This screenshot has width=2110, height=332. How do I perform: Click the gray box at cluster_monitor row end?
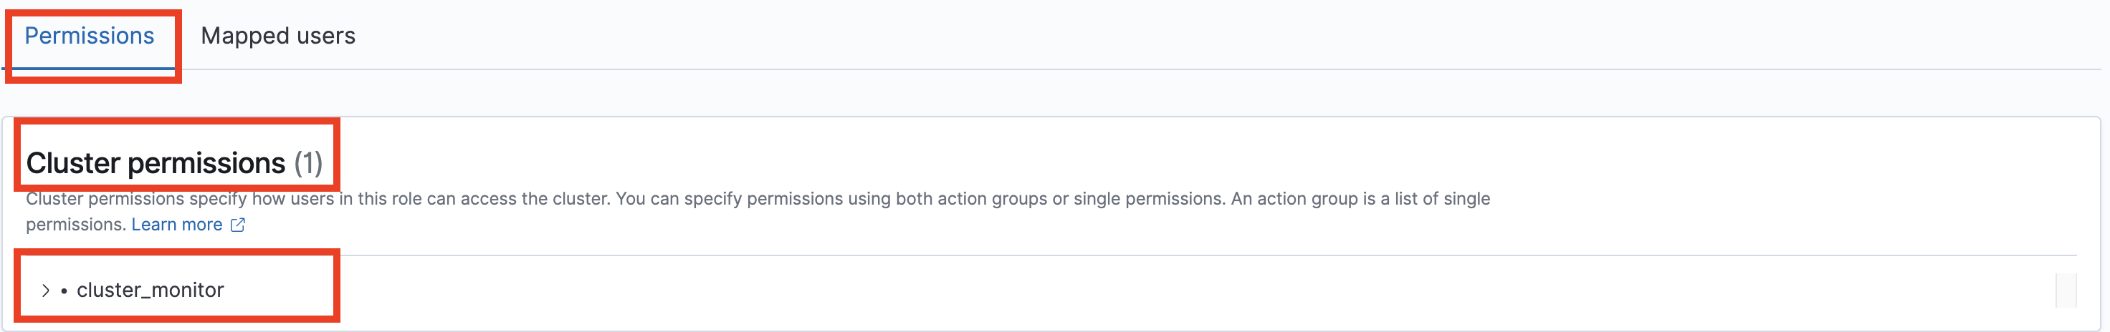[2066, 290]
